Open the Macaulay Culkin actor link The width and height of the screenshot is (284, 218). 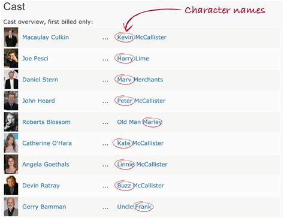tap(46, 37)
